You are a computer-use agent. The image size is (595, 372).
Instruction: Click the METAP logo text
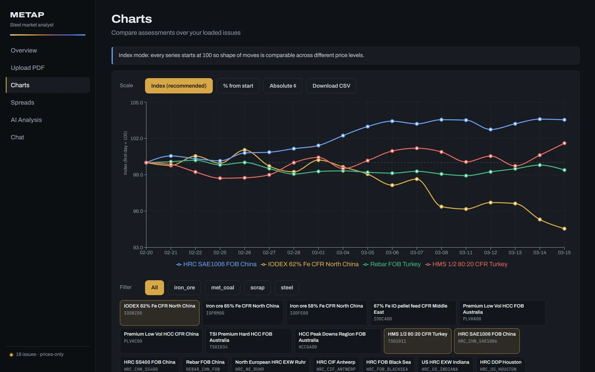[x=27, y=15]
